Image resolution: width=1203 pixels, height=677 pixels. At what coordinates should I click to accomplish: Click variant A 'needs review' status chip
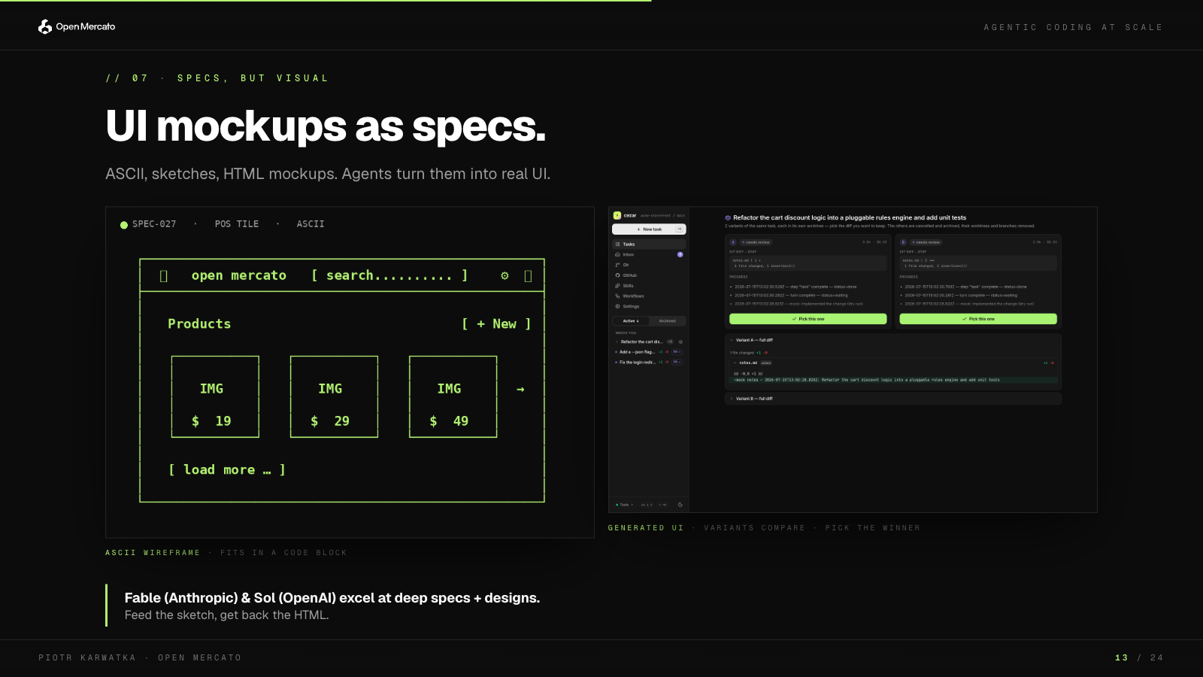tap(756, 242)
